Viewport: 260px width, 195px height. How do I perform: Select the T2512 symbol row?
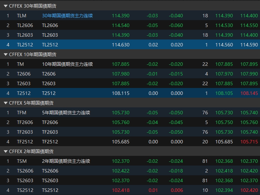(130, 93)
